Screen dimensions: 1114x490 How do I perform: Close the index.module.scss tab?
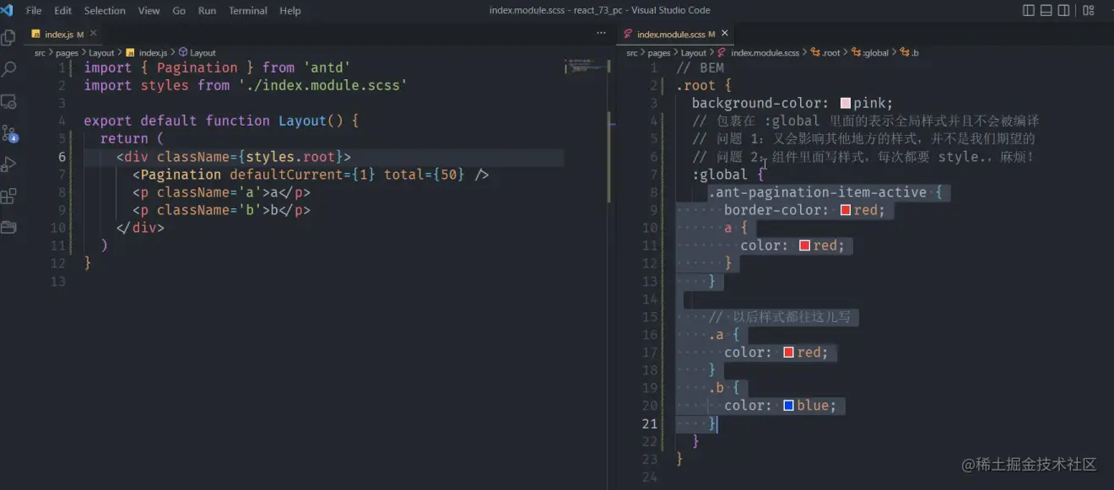pos(725,34)
